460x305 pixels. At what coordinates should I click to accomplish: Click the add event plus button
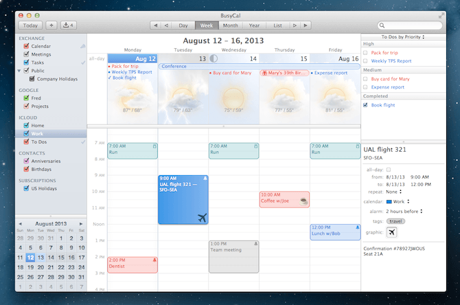point(51,25)
